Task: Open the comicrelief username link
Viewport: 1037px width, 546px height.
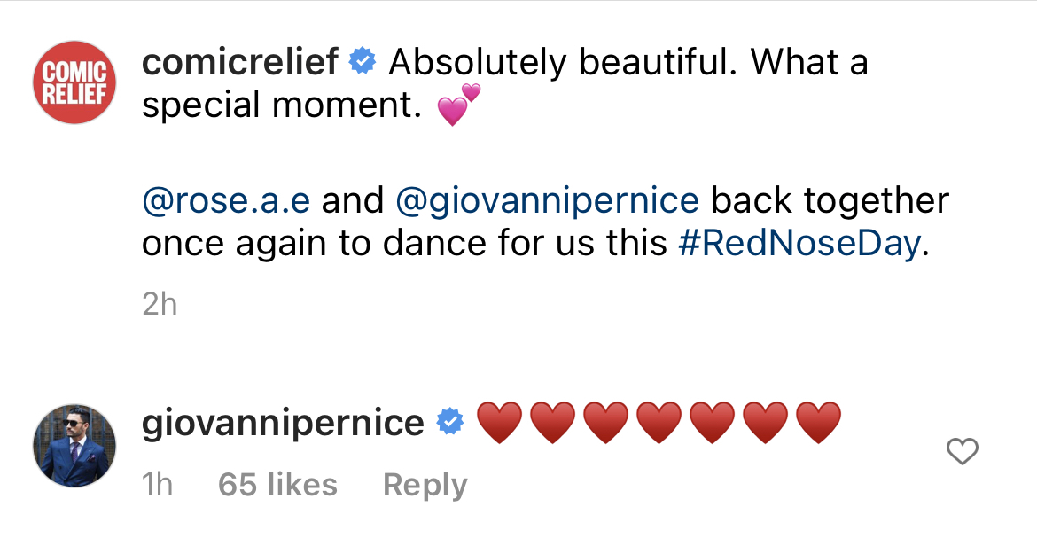Action: click(240, 62)
